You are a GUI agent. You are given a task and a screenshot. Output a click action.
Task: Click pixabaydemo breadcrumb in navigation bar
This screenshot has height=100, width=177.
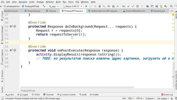coord(12,6)
